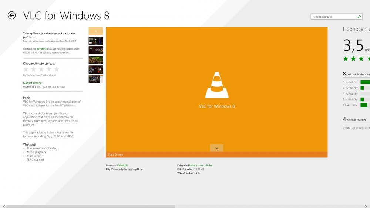Screen dimensions: 370x208
Task: Click the 'Play every kind of video' feature
Action: point(42,148)
